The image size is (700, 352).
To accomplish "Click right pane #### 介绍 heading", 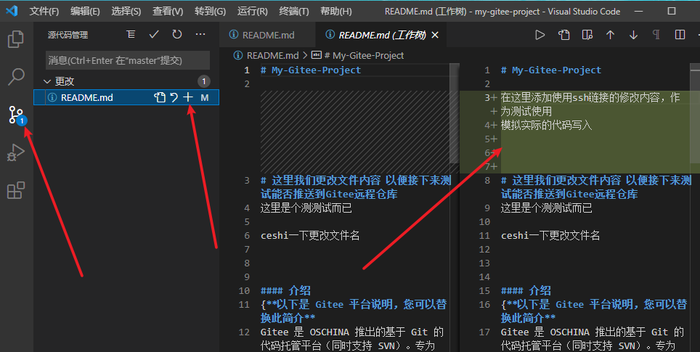I will [526, 290].
